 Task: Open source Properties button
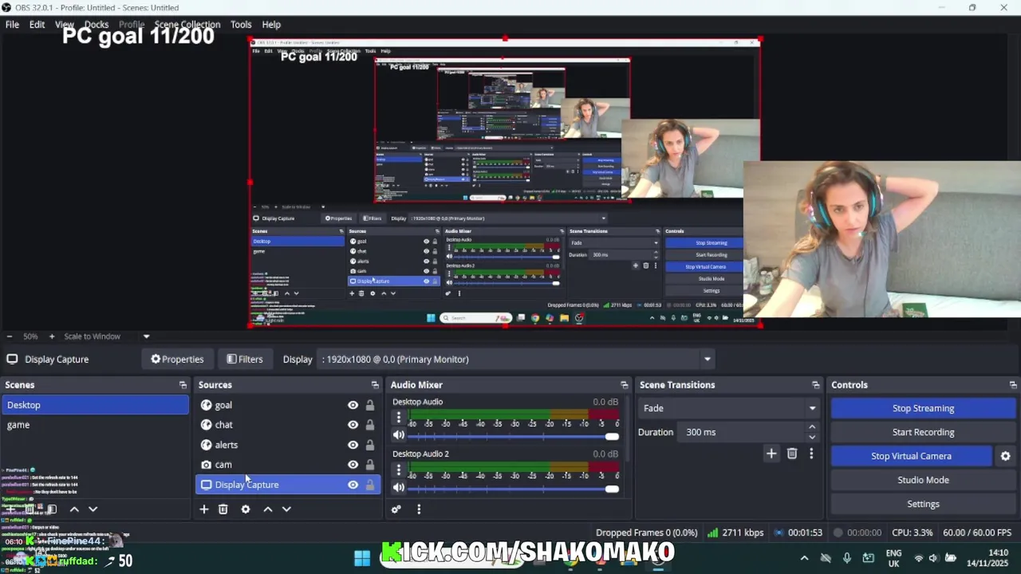[x=177, y=360]
